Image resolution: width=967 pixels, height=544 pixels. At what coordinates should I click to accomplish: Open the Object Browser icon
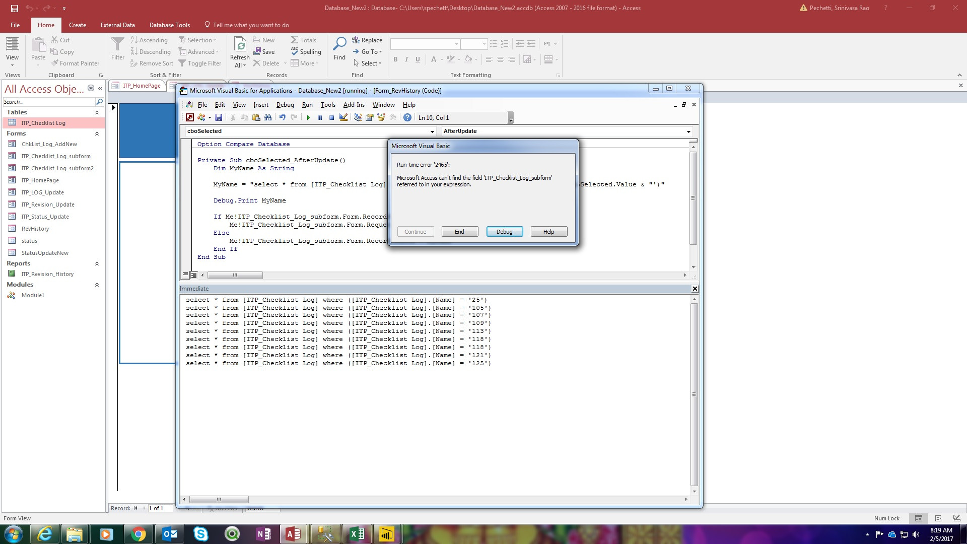click(x=381, y=117)
